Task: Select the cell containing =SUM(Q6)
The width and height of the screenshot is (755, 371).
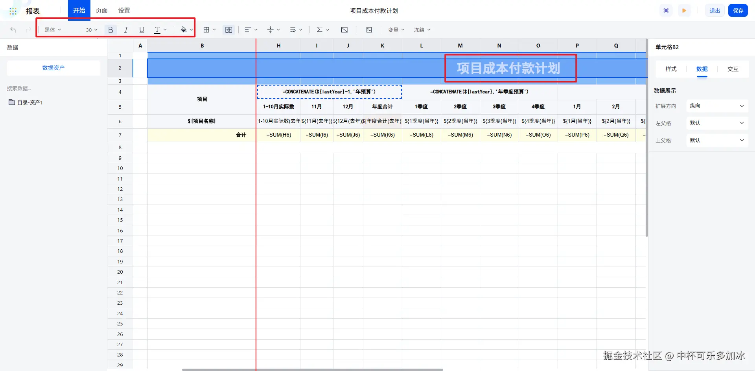Action: pos(616,135)
